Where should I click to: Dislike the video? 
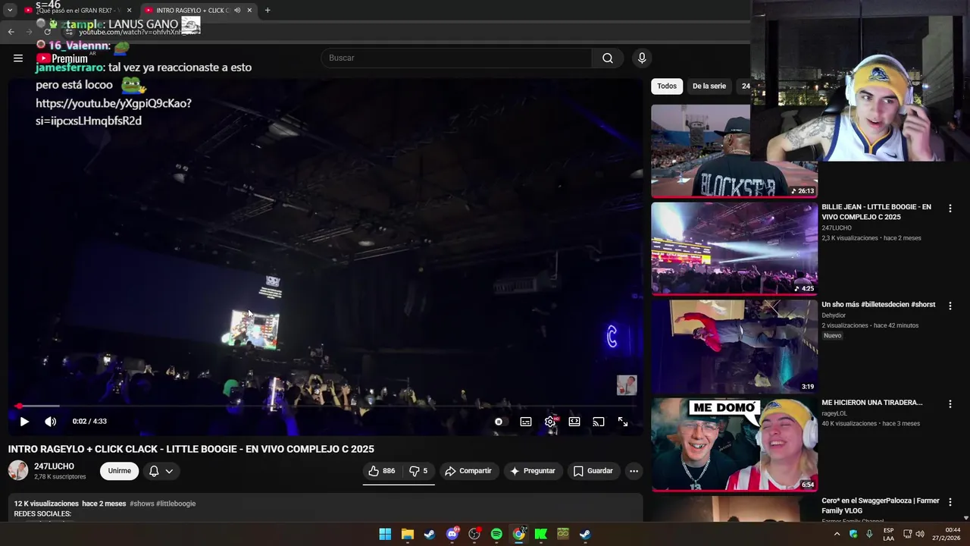[418, 471]
